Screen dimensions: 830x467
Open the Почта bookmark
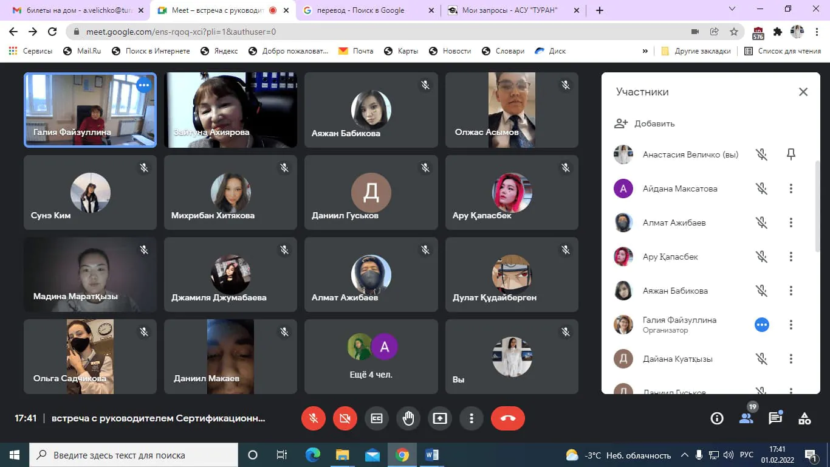(x=356, y=51)
